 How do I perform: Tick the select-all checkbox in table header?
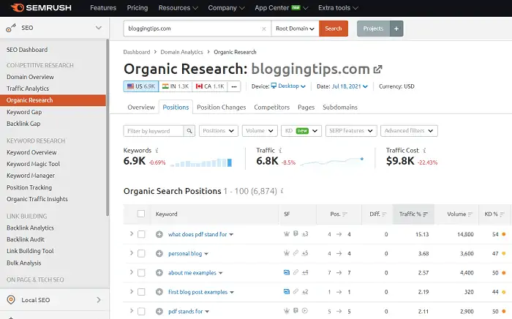tap(141, 214)
